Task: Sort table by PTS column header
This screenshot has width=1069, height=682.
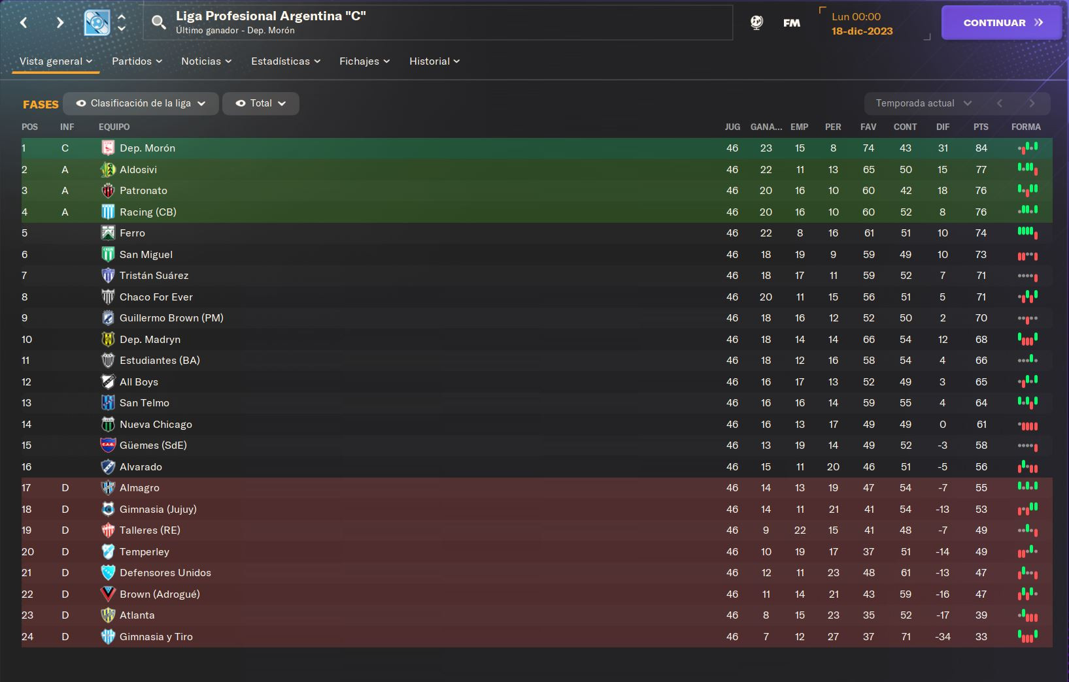Action: pyautogui.click(x=981, y=127)
